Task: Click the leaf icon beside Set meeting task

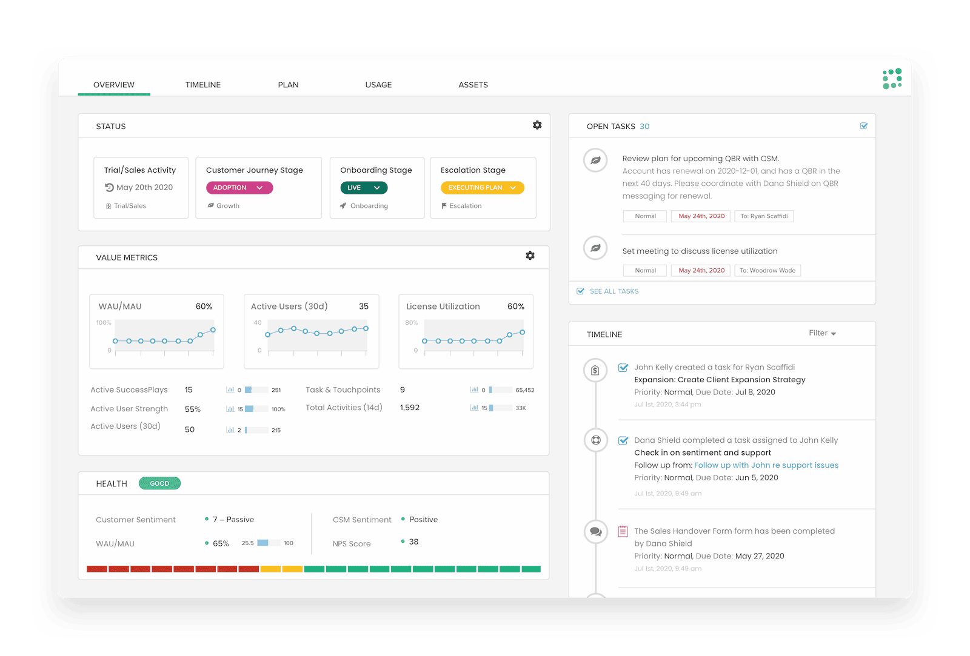Action: point(595,248)
